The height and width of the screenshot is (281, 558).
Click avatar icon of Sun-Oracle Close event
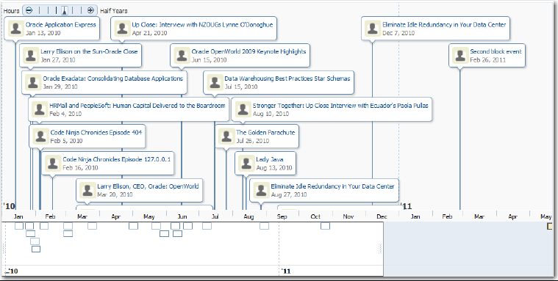(x=31, y=56)
